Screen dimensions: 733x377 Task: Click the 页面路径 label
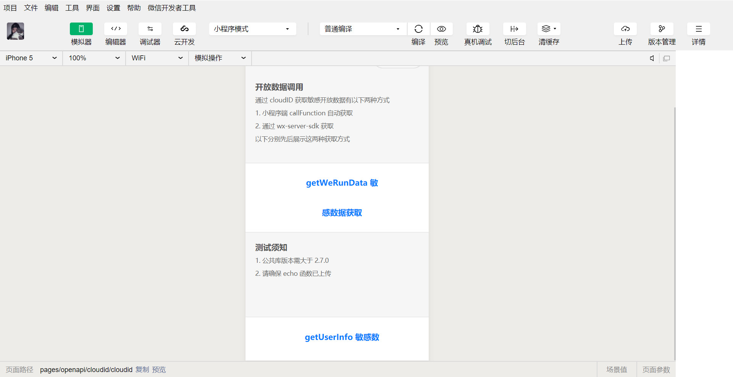(19, 370)
